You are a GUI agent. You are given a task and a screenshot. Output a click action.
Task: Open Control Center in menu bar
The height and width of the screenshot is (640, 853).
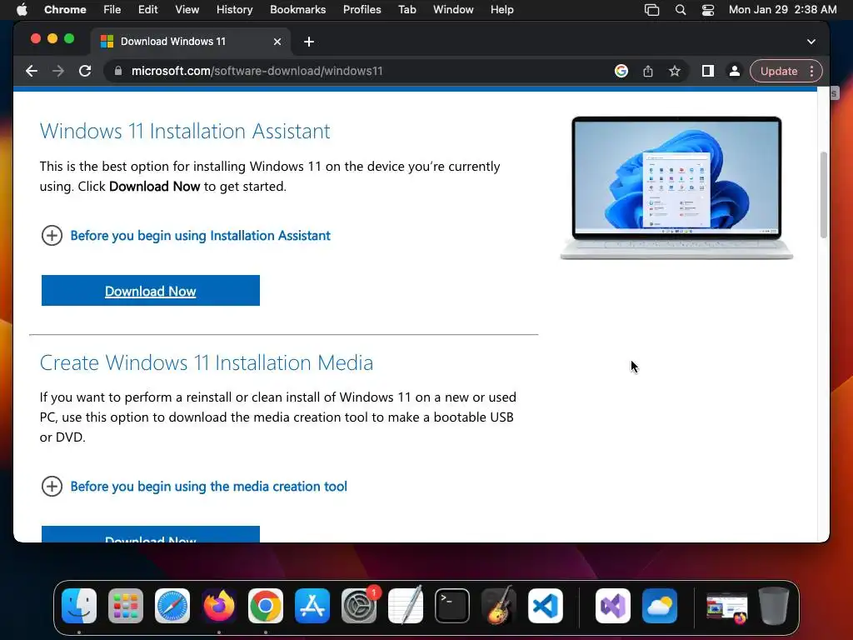point(708,10)
